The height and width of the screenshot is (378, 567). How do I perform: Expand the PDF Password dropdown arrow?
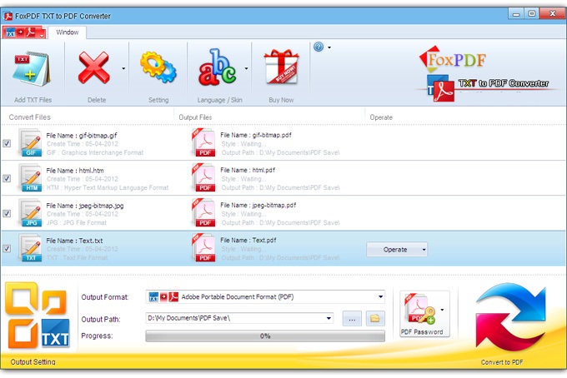click(442, 310)
